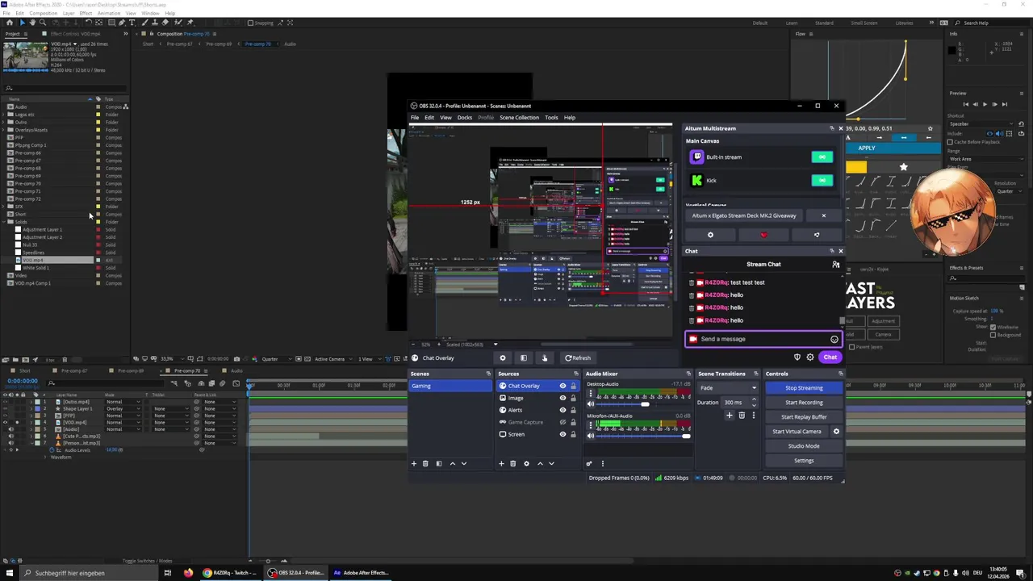Image resolution: width=1033 pixels, height=581 pixels.
Task: Open OBS Docks menu
Action: pyautogui.click(x=465, y=118)
